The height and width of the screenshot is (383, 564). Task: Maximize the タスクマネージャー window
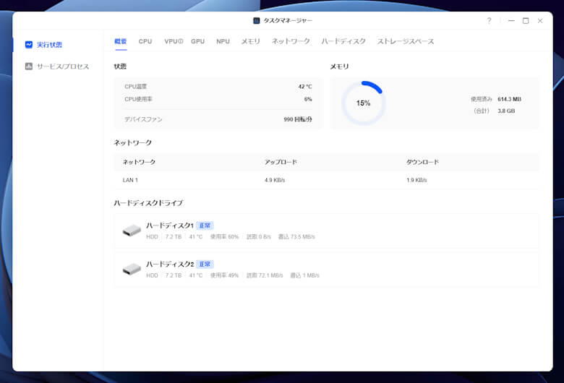[526, 21]
